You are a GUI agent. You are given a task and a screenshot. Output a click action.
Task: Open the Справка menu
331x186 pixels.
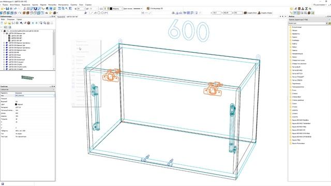click(88, 5)
